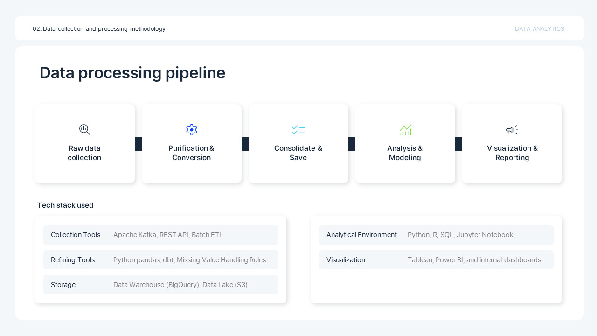This screenshot has height=336, width=597.
Task: Click 'Apache Kafka, REST API, Batch ETL' text
Action: click(x=168, y=235)
